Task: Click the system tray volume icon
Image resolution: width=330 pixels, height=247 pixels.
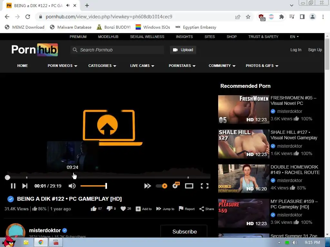Action: coord(295,242)
